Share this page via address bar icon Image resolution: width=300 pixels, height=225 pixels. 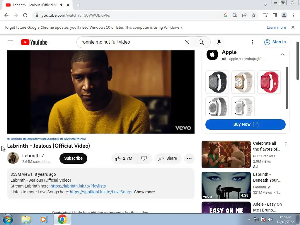click(x=244, y=15)
